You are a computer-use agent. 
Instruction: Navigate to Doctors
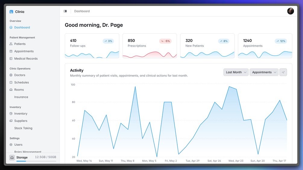click(20, 75)
